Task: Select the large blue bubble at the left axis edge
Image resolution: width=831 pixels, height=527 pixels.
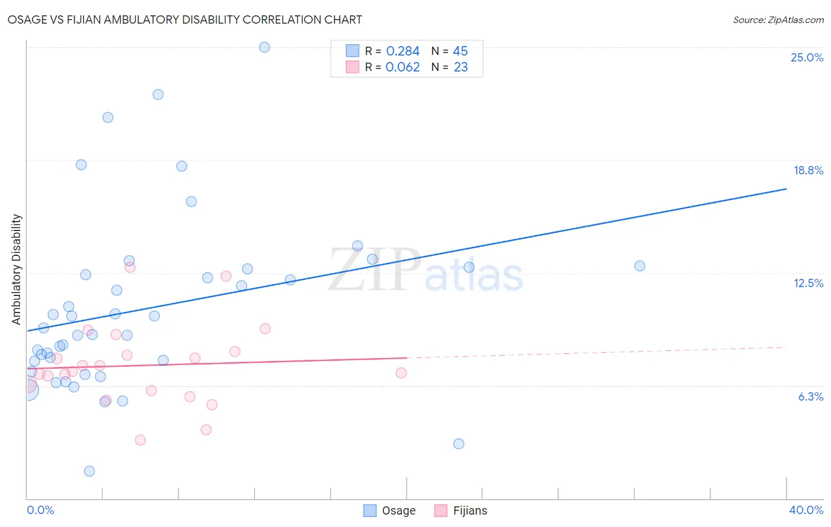Action: [x=27, y=389]
